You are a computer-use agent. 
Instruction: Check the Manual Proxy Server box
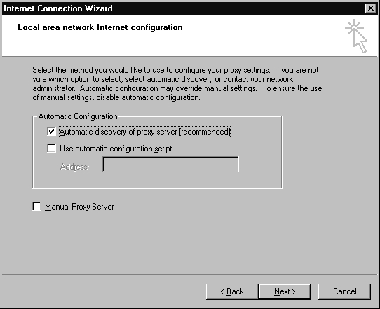click(36, 207)
